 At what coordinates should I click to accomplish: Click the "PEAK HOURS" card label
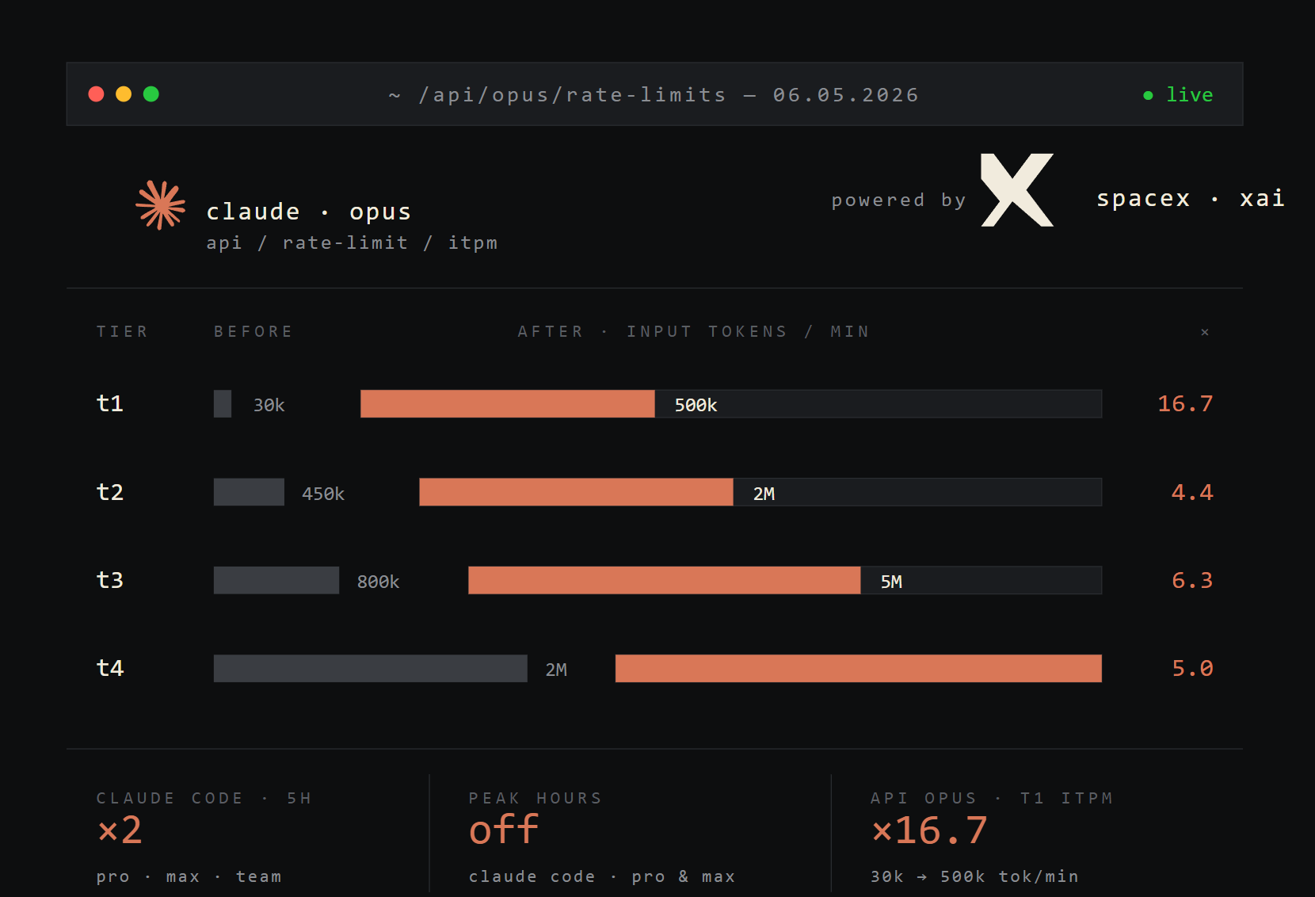536,798
